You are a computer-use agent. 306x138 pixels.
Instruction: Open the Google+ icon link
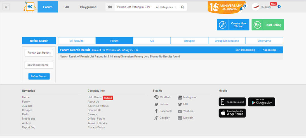tap(156, 118)
